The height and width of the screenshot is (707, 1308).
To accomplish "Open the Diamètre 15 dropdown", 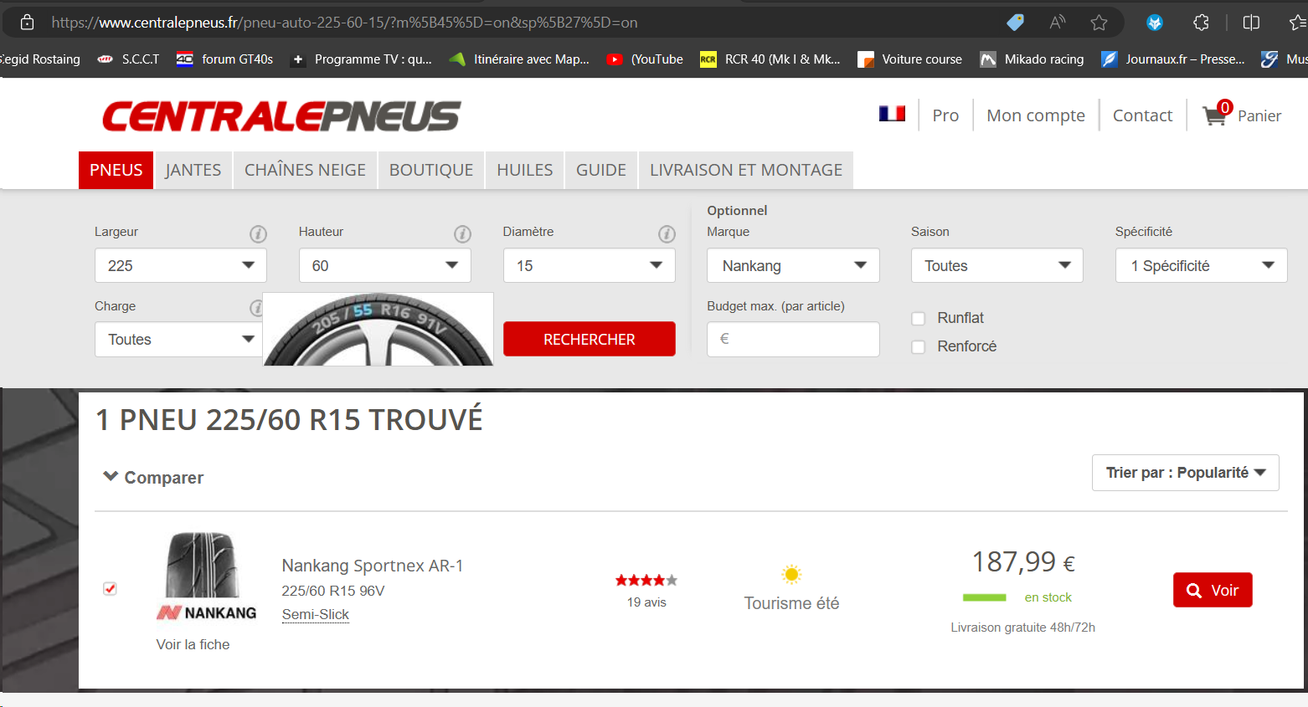I will coord(590,265).
